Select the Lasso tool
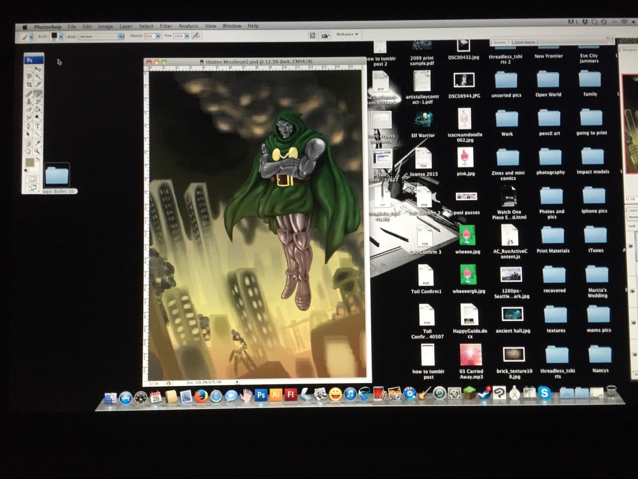 [x=29, y=77]
